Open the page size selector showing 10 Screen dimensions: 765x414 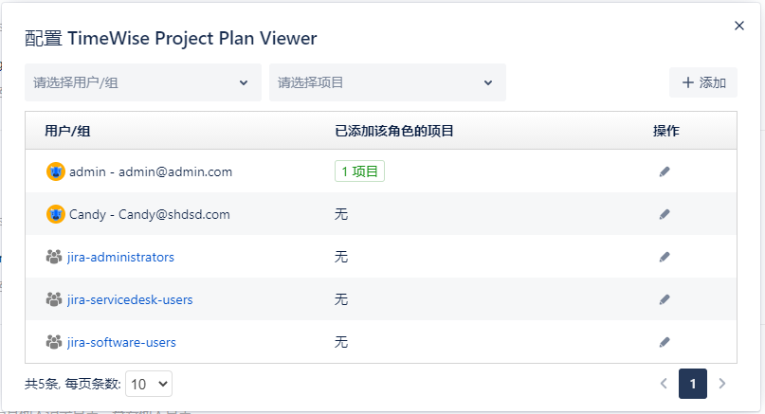(149, 384)
